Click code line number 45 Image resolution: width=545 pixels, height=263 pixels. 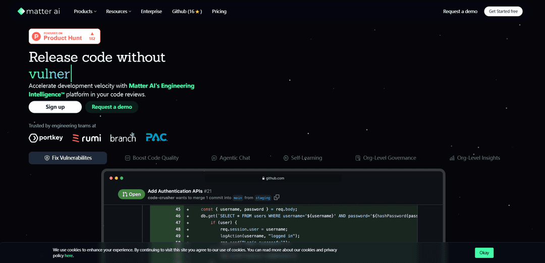click(178, 209)
